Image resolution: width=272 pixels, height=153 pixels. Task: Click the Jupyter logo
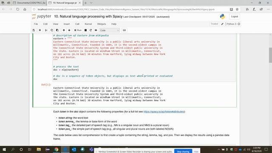(x=42, y=17)
